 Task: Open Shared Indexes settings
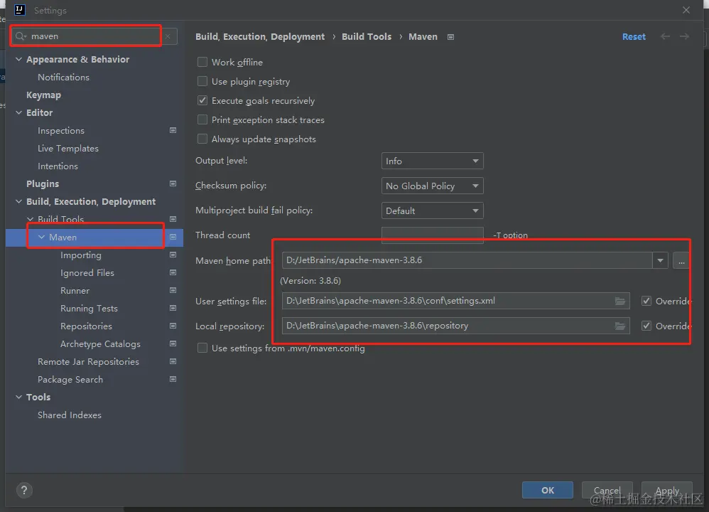coord(69,415)
